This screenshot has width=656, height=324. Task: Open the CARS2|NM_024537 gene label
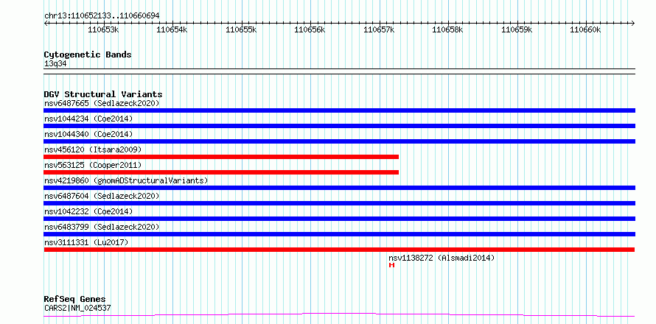tap(77, 309)
